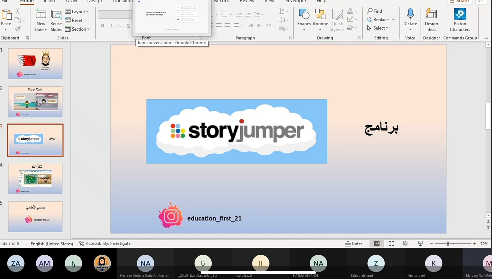Toggle Bold formatting

point(103,26)
